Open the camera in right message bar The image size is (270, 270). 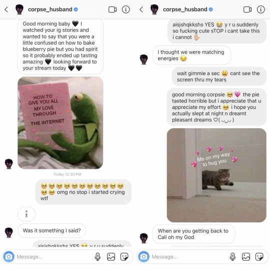coord(144,256)
